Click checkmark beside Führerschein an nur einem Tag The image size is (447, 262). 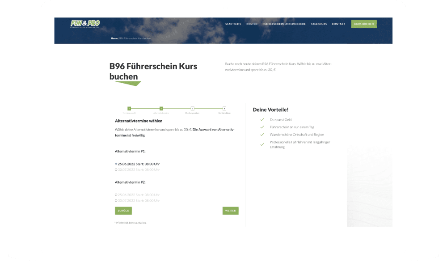pos(262,127)
